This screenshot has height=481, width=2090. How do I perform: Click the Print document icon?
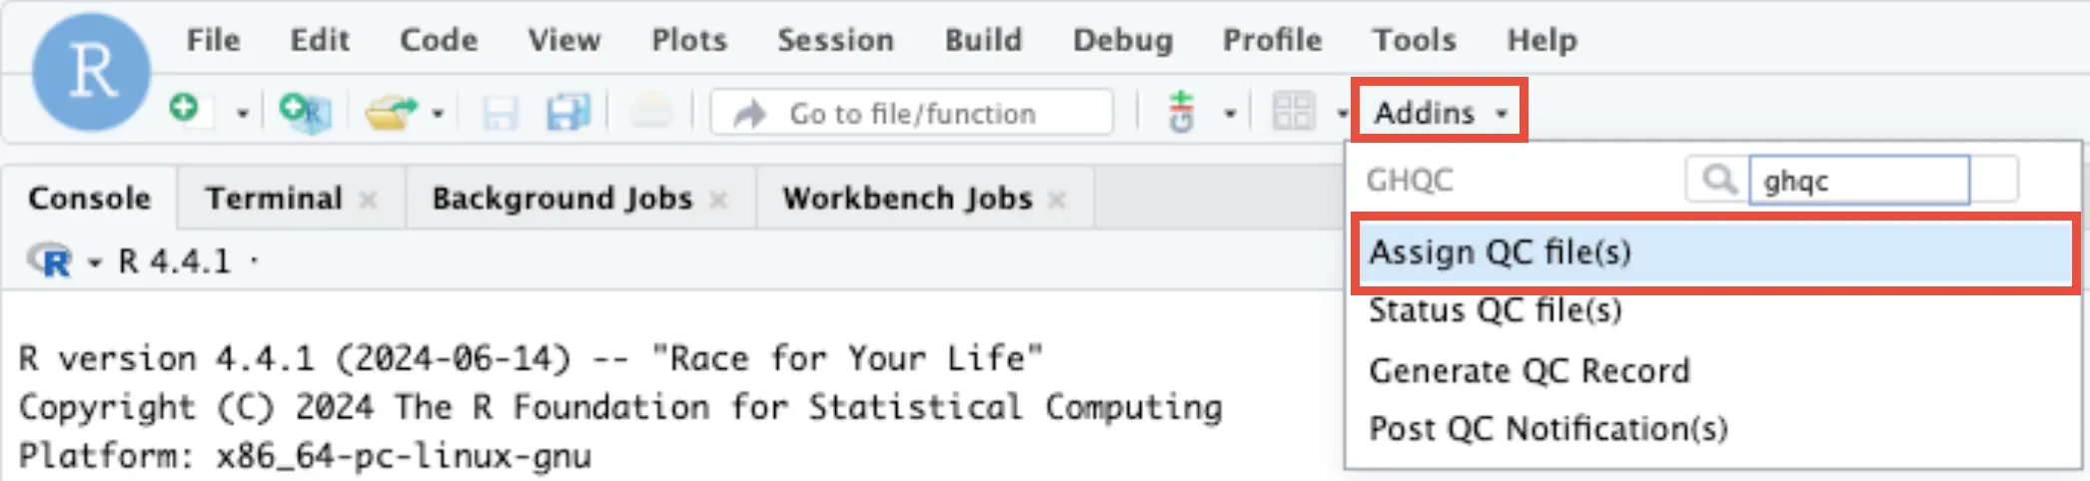coord(651,113)
